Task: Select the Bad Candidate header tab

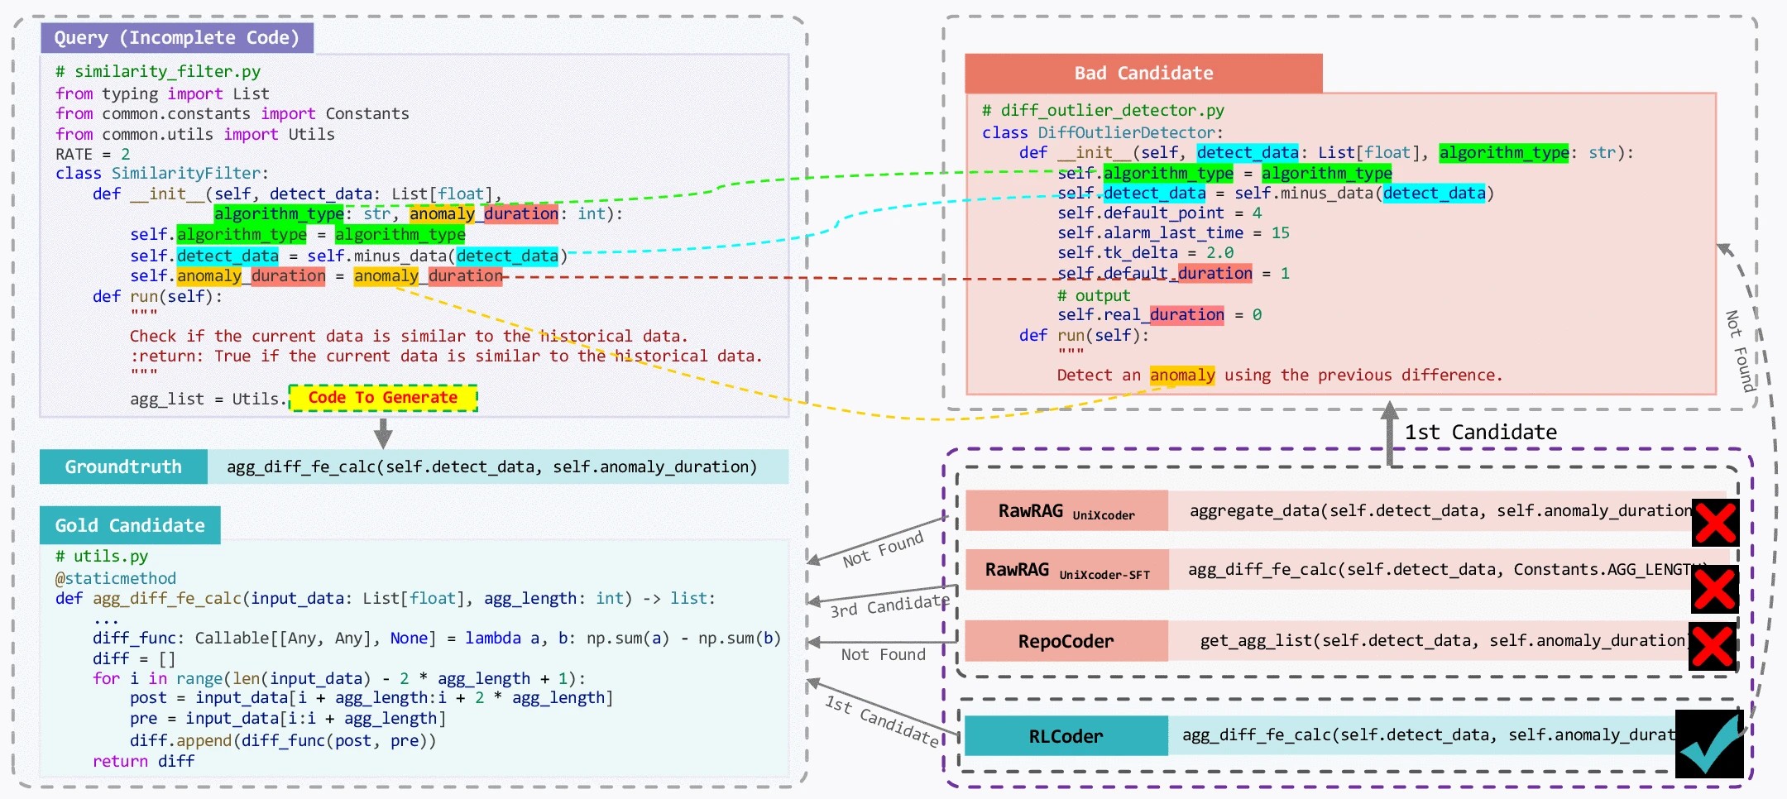Action: point(1143,74)
